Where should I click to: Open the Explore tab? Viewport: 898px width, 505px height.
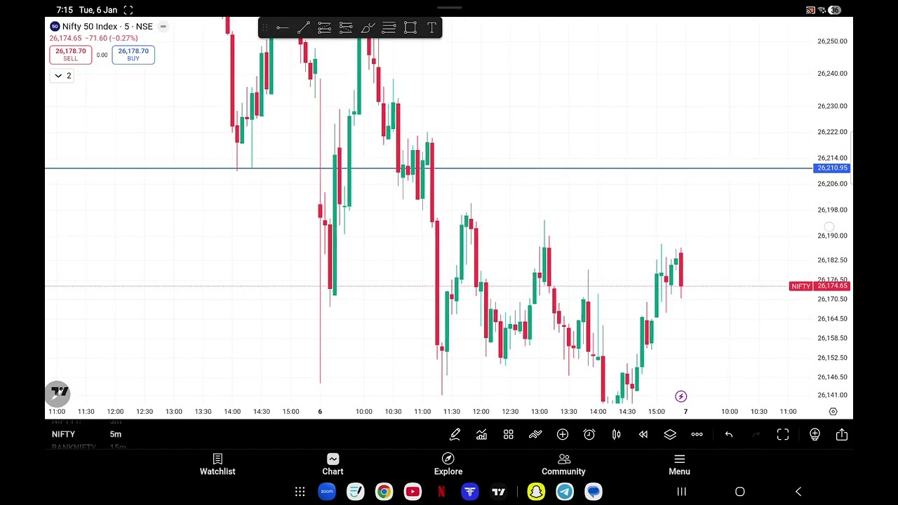click(448, 464)
